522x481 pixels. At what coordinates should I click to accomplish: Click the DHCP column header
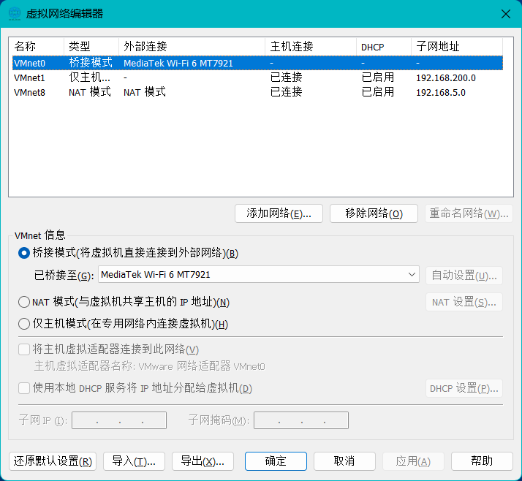pyautogui.click(x=383, y=47)
